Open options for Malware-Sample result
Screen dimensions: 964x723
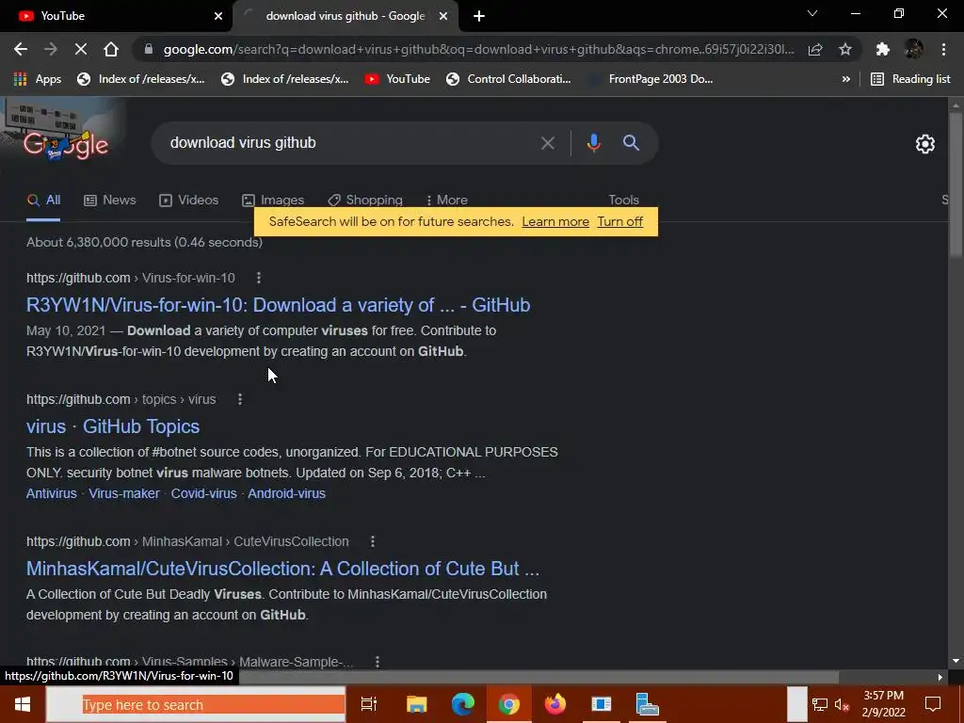coord(378,662)
